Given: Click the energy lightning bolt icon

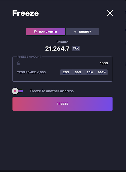Looking at the screenshot, I should click(75, 32).
